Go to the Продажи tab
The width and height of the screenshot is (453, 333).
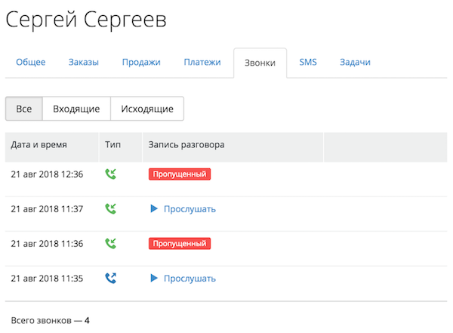tap(141, 62)
